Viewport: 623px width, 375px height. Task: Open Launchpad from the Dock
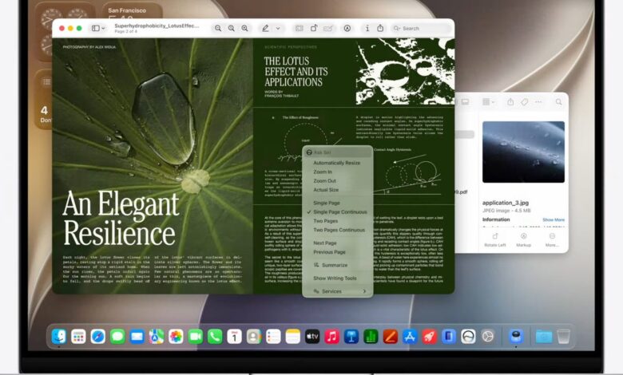(78, 337)
